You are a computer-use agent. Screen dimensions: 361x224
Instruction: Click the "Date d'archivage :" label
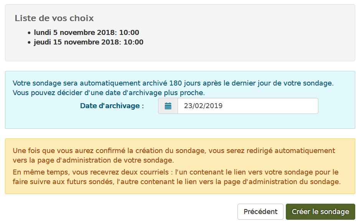(x=112, y=106)
